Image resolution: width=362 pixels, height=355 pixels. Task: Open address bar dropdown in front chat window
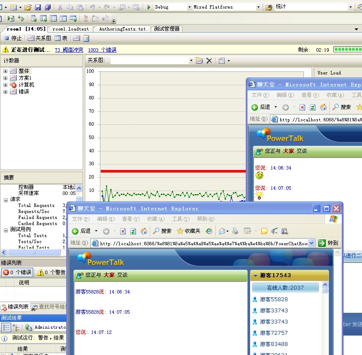tap(312, 243)
